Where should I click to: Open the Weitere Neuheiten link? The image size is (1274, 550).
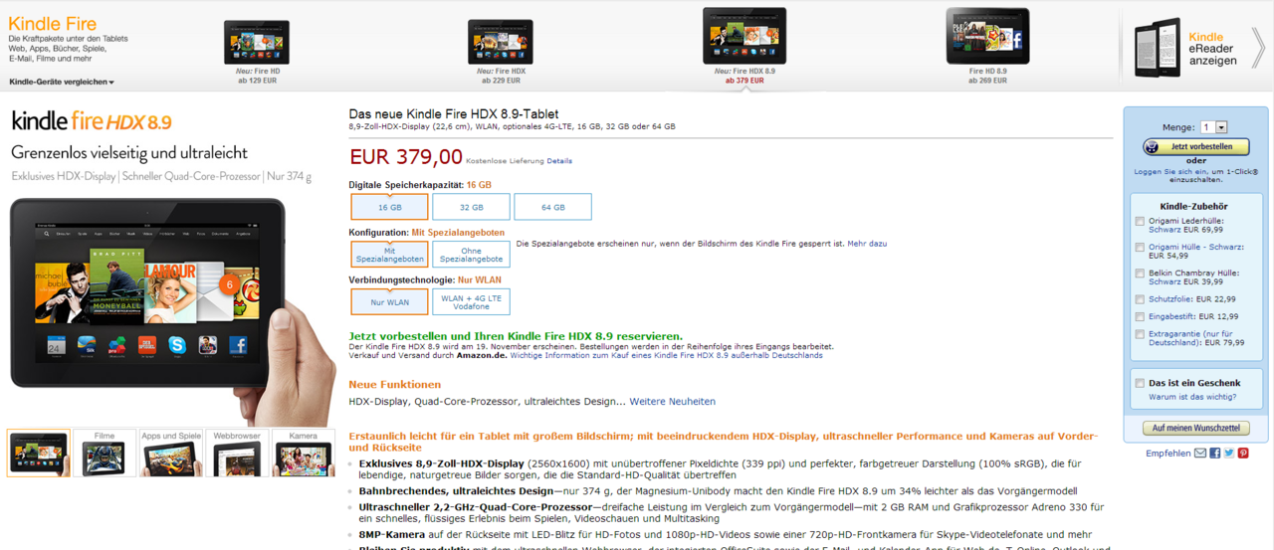point(672,402)
